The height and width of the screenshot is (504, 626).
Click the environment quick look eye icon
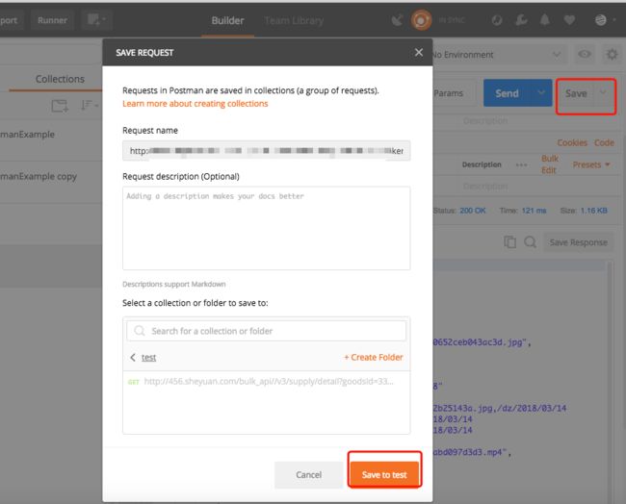[x=584, y=54]
